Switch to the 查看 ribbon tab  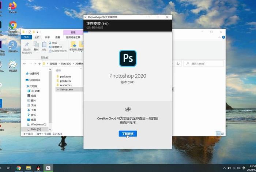pos(58,37)
